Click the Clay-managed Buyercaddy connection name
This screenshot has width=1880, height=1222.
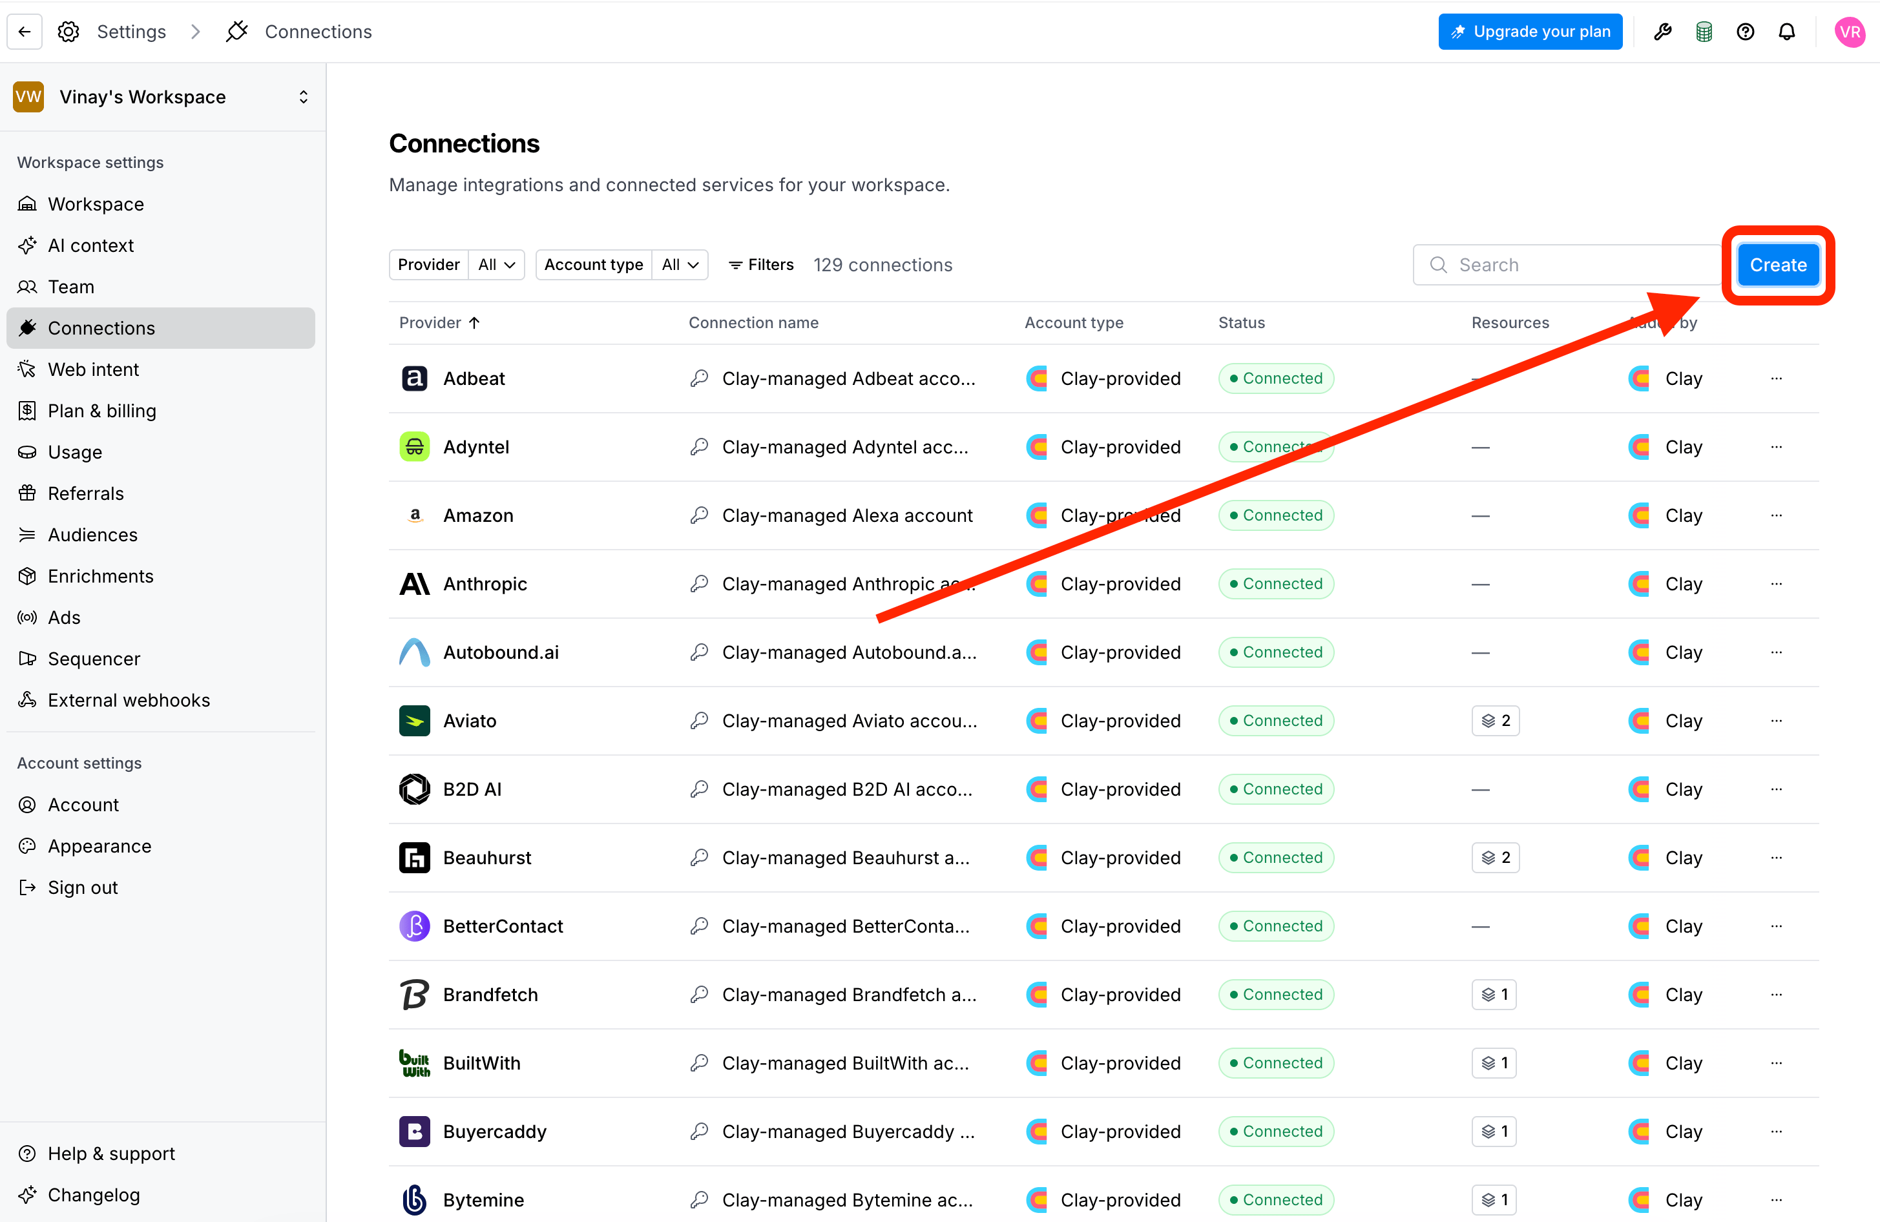[x=848, y=1132]
